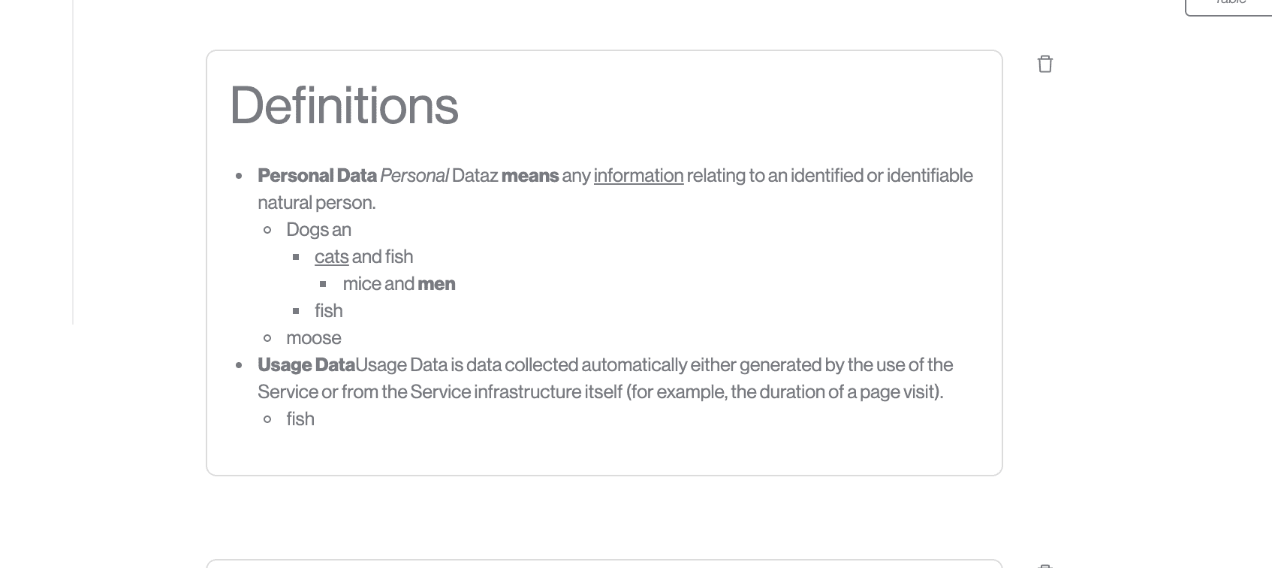Click the bold Usage Data term

coord(306,364)
